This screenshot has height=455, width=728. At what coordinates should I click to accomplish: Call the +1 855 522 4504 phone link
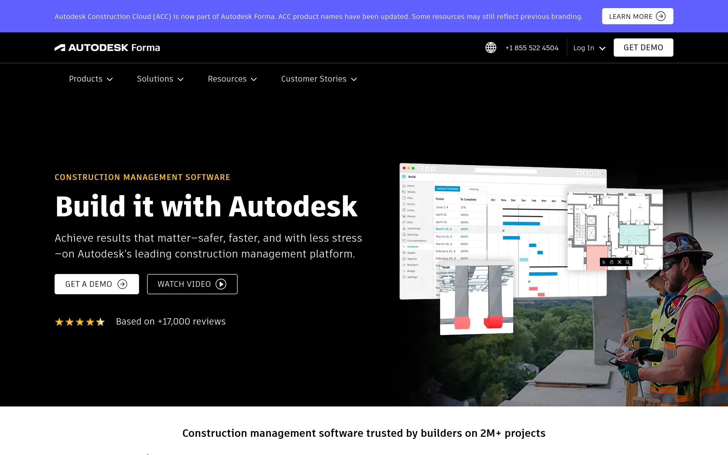pyautogui.click(x=532, y=48)
